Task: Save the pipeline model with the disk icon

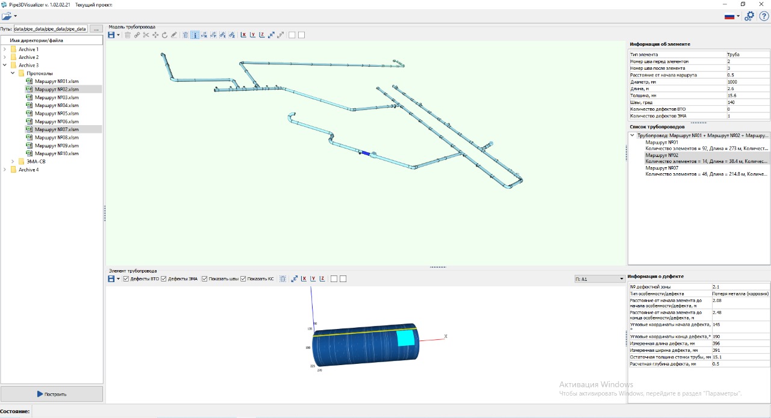Action: [111, 35]
